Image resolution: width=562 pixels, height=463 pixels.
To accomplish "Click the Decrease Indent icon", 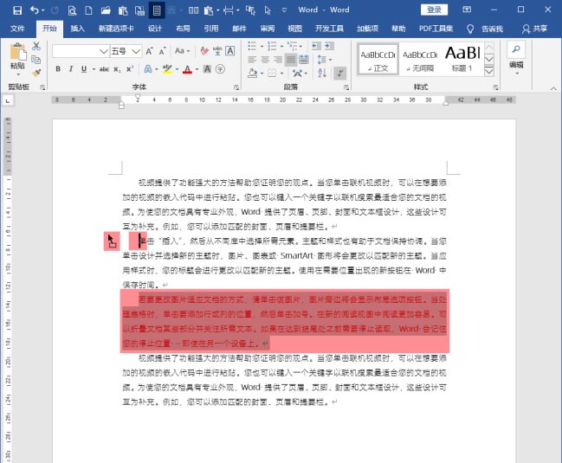I will point(316,46).
